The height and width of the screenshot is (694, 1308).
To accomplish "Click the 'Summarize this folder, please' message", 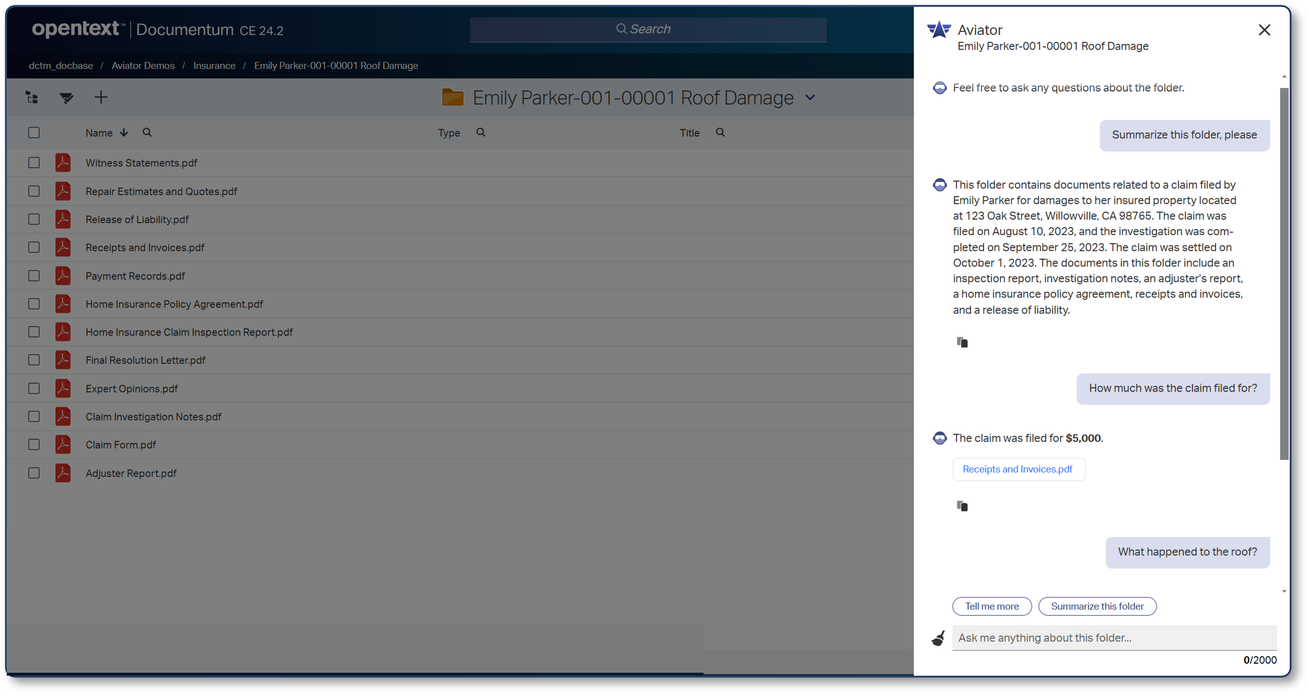I will pos(1184,135).
